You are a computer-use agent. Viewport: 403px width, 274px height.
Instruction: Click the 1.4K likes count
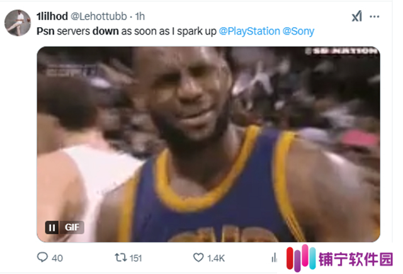pyautogui.click(x=216, y=258)
